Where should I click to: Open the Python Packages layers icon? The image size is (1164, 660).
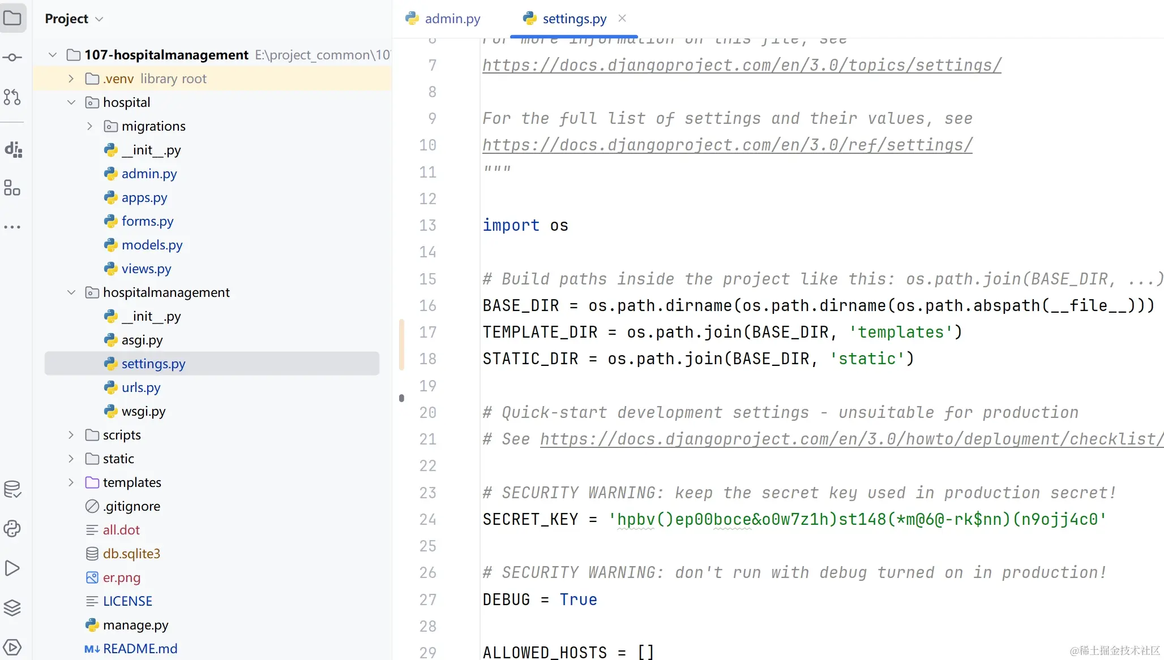(12, 607)
